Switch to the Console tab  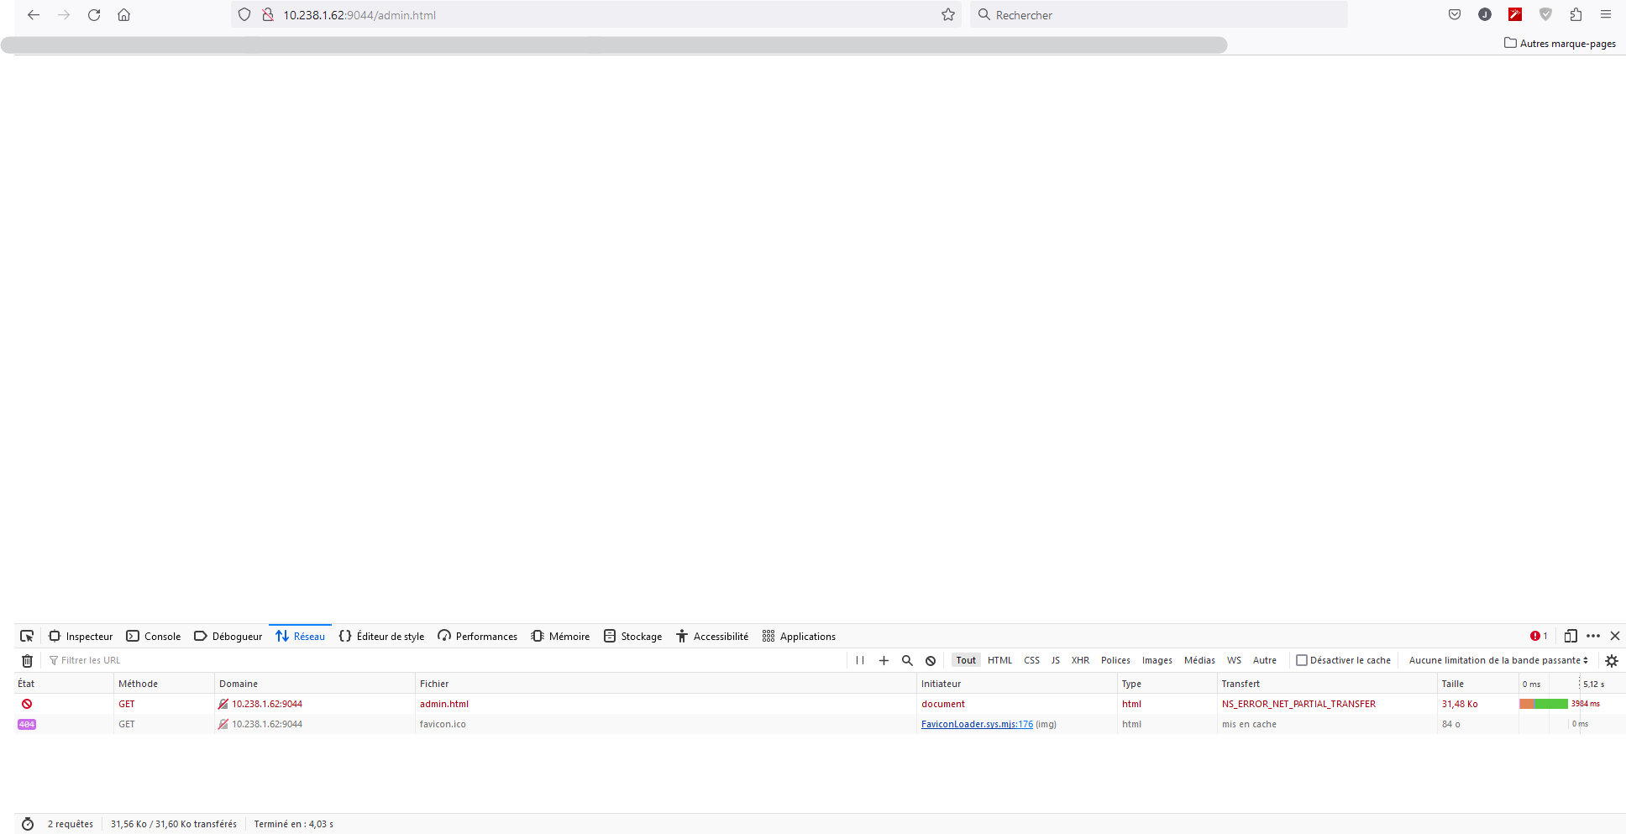(154, 636)
